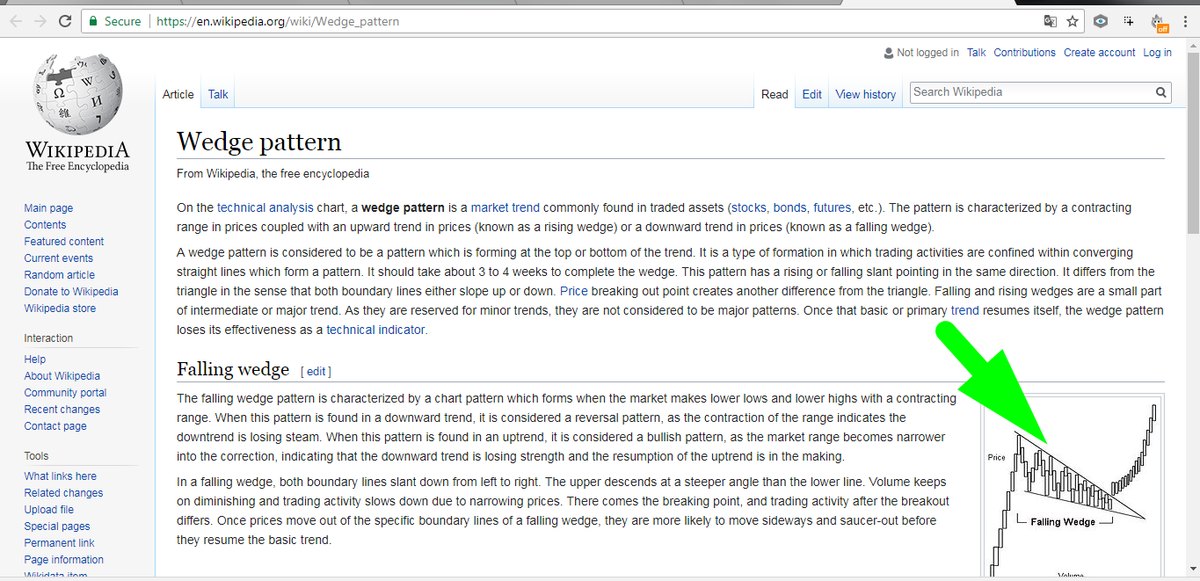The width and height of the screenshot is (1200, 581).
Task: Follow the market trend link
Action: (505, 208)
